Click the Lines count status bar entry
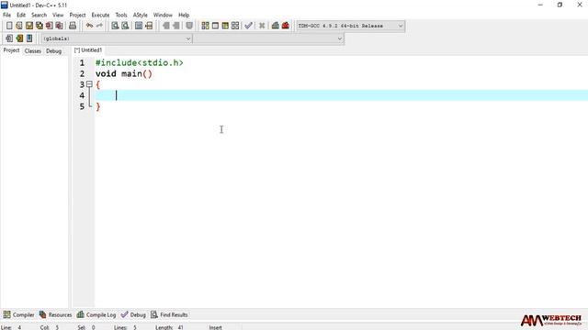 [x=125, y=327]
